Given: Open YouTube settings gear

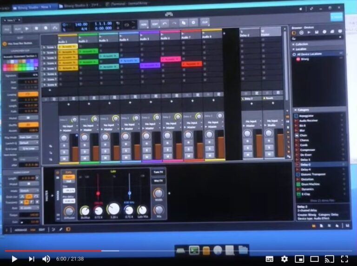Looking at the screenshot, I should (x=284, y=259).
